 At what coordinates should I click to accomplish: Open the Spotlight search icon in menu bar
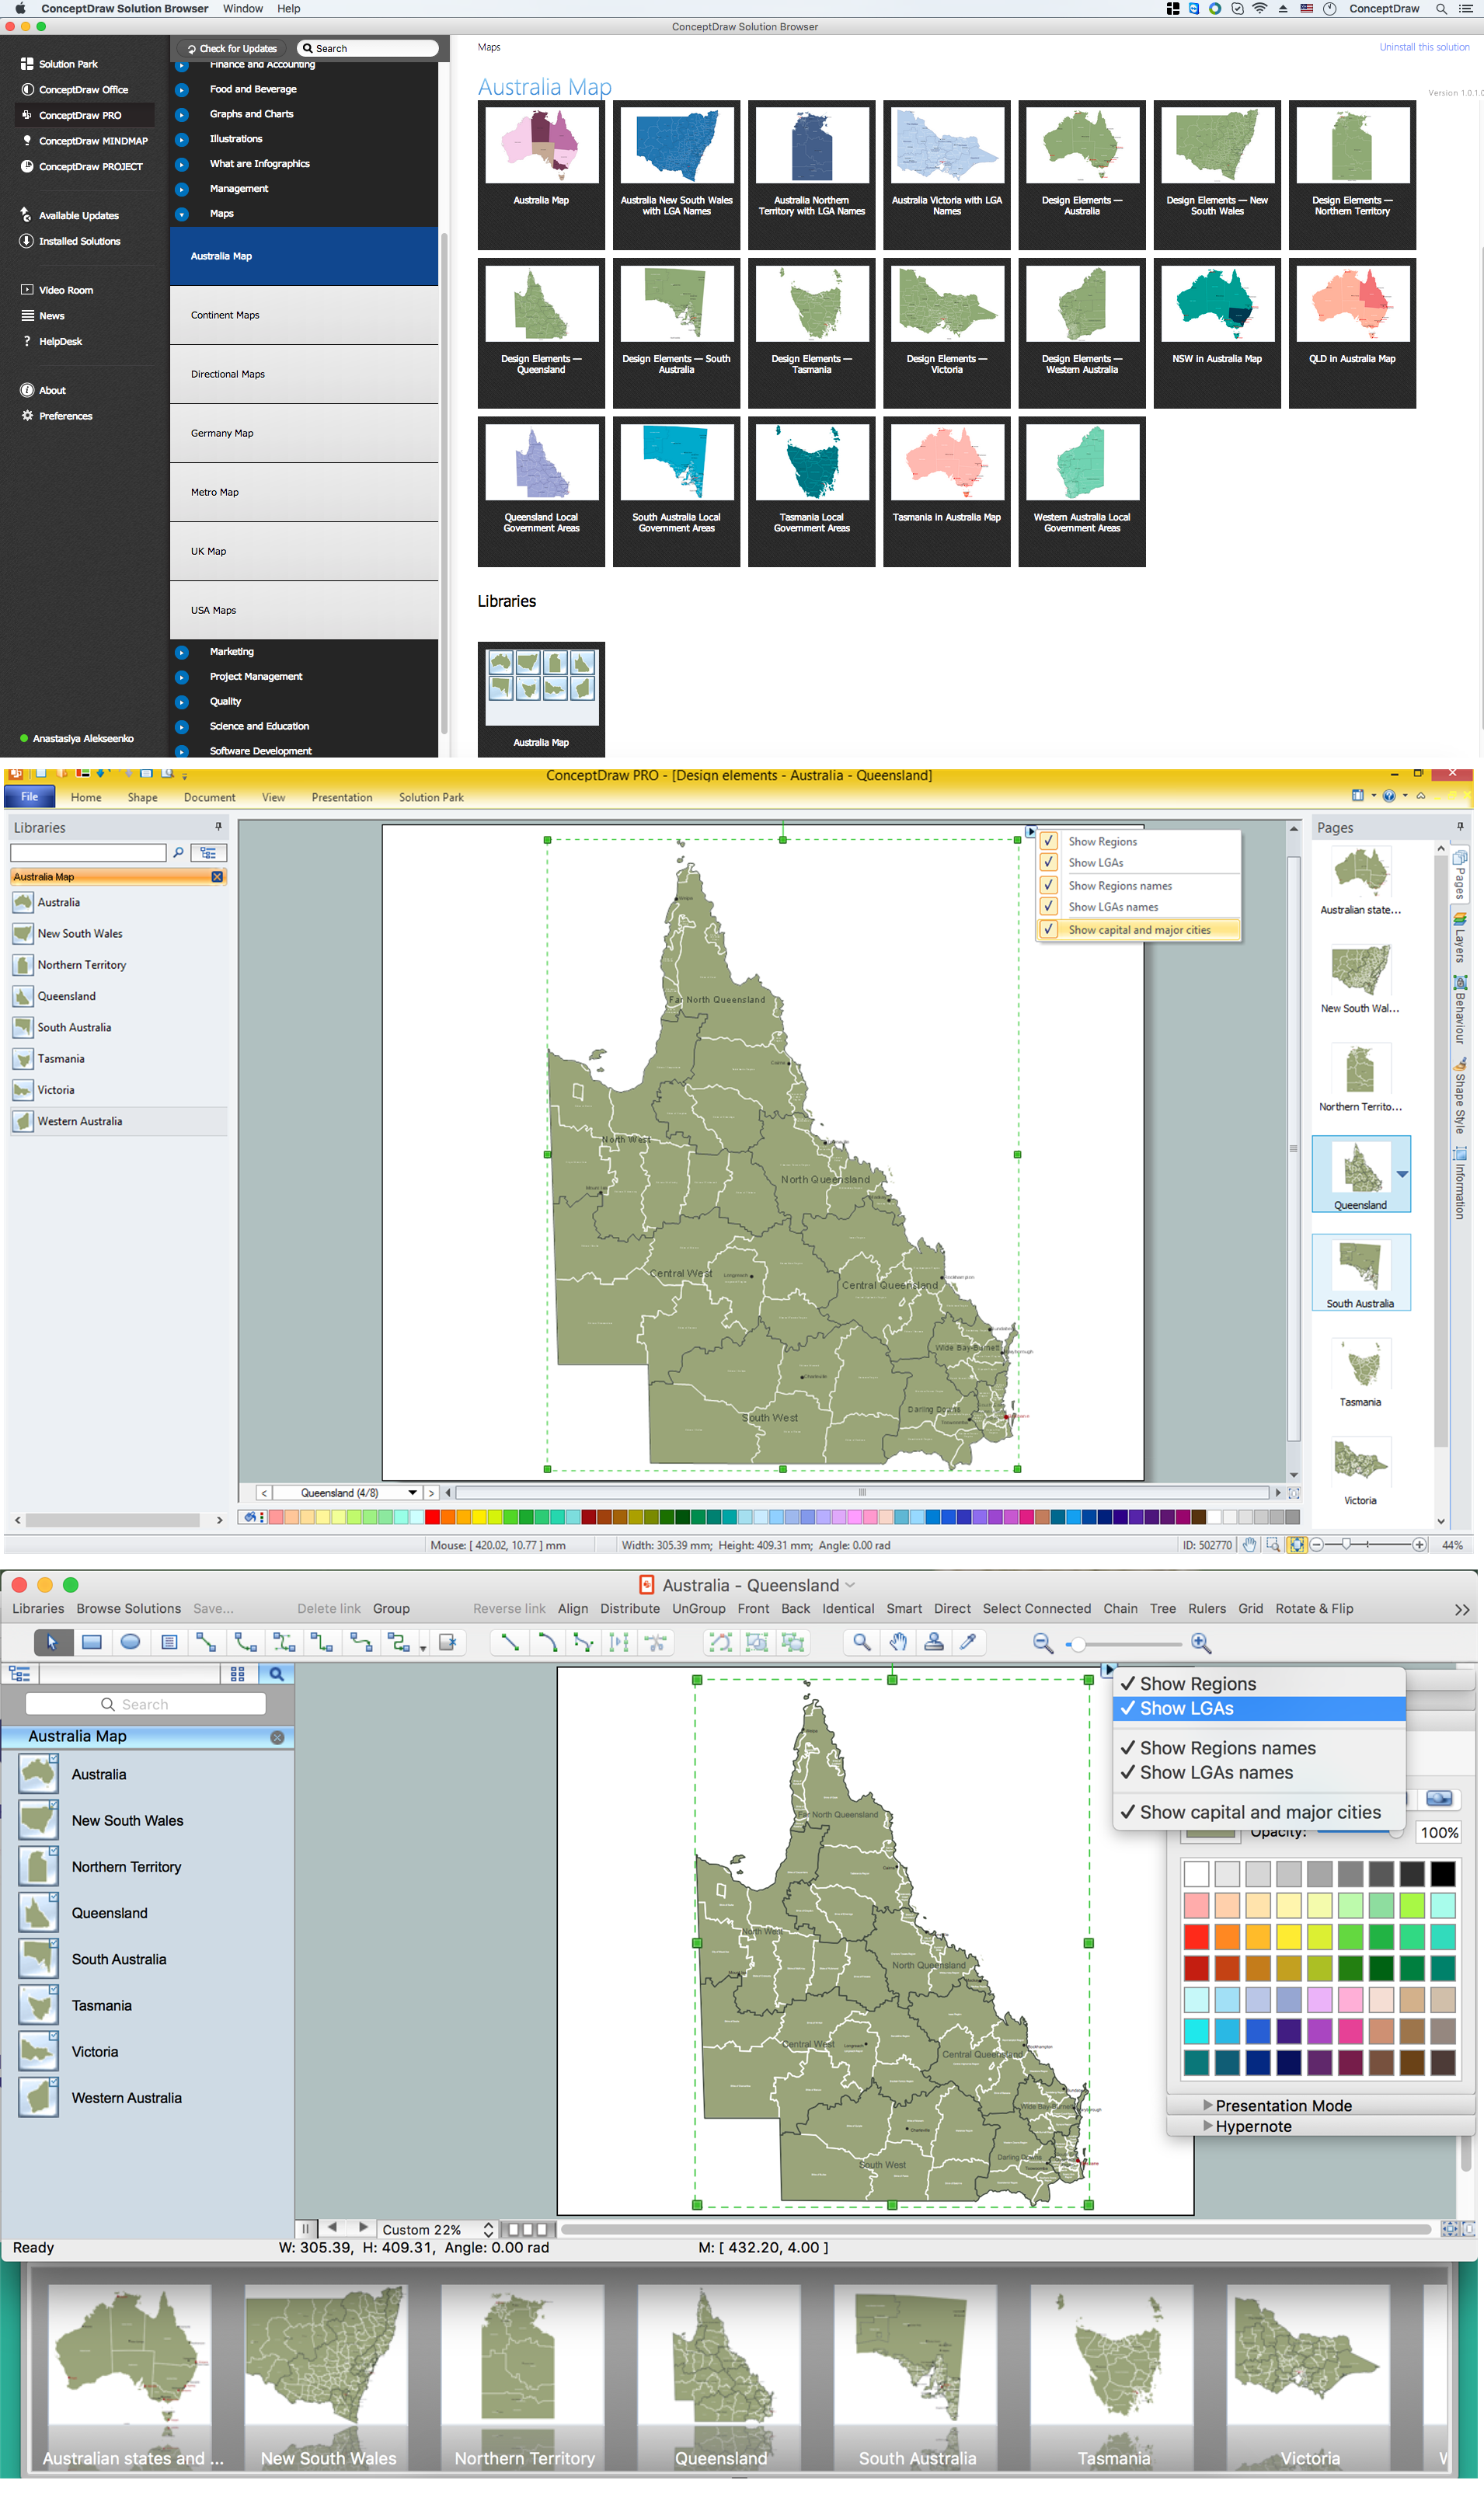[1441, 9]
